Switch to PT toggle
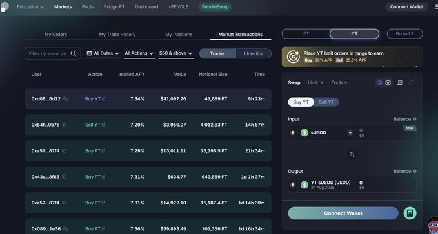Image resolution: width=438 pixels, height=234 pixels. pyautogui.click(x=306, y=34)
